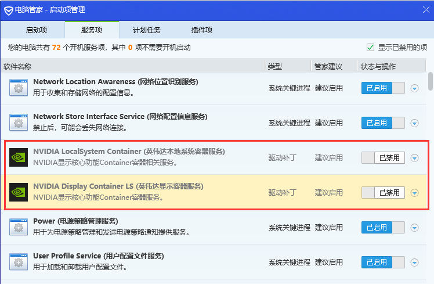Select the Network Store Interface Service name
The image size is (434, 284).
pos(120,116)
